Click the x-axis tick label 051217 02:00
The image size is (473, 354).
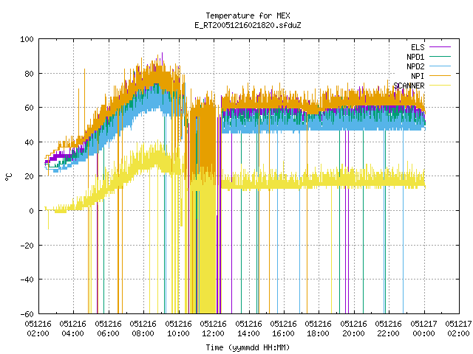tap(458, 329)
